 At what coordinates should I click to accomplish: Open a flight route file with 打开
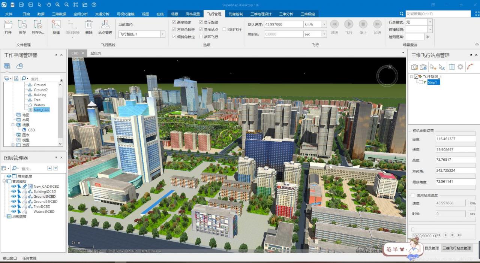coord(8,27)
